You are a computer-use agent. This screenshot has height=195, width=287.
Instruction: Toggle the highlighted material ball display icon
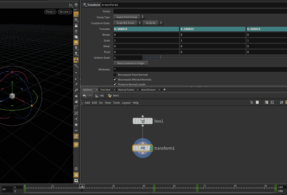pyautogui.click(x=76, y=60)
